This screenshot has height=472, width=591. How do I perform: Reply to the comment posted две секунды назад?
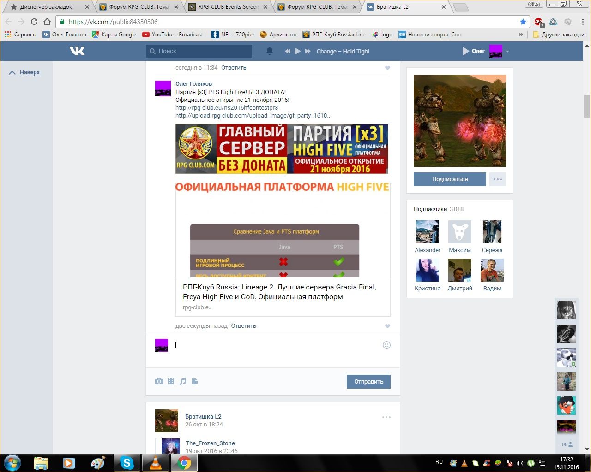[x=243, y=326]
